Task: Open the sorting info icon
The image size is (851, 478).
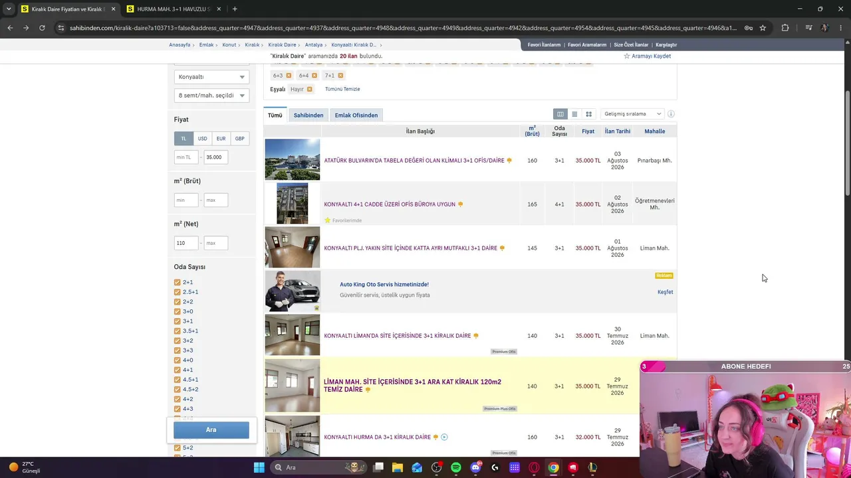Action: [x=671, y=114]
